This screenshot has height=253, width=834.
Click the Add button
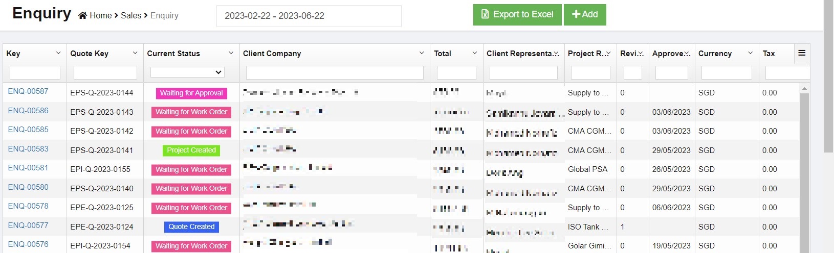tap(585, 15)
